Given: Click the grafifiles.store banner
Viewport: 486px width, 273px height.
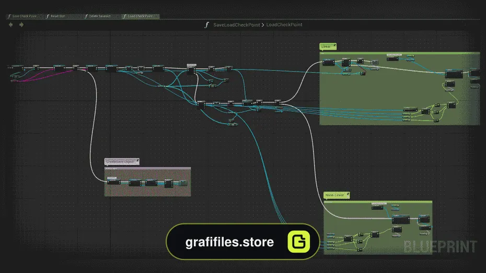Looking at the screenshot, I should pos(242,242).
